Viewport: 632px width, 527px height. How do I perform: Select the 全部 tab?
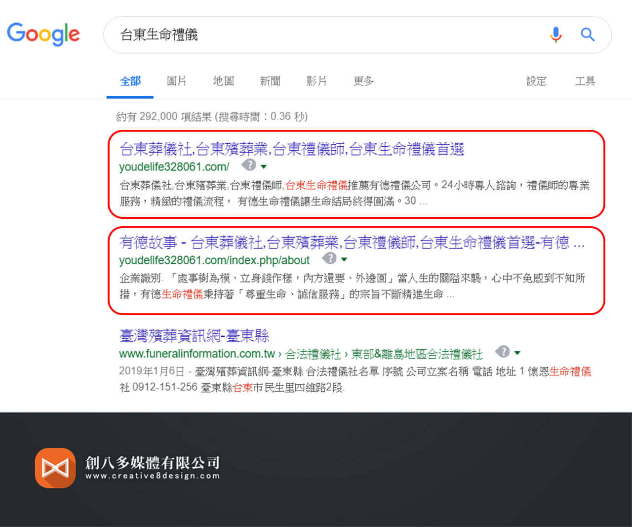(x=130, y=81)
